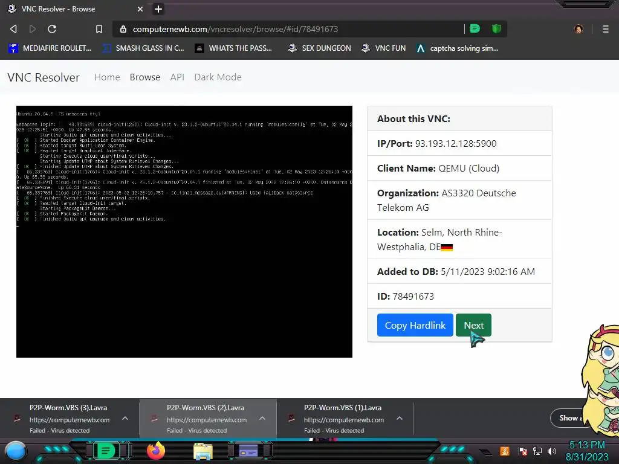Go back using the browser back arrow

(13, 29)
